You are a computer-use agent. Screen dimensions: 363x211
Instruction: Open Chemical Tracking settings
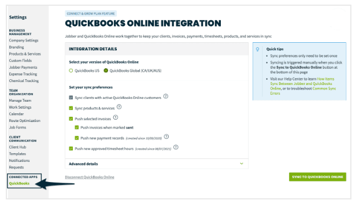pos(24,81)
